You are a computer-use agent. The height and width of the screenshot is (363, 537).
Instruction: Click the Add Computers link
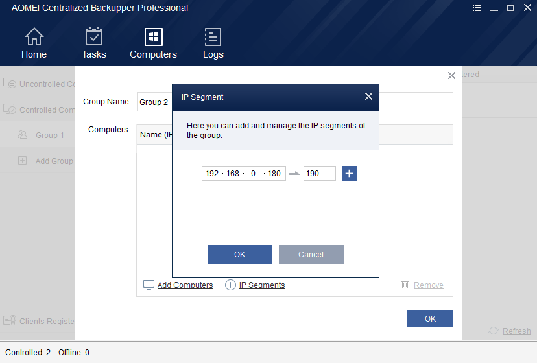tap(185, 285)
